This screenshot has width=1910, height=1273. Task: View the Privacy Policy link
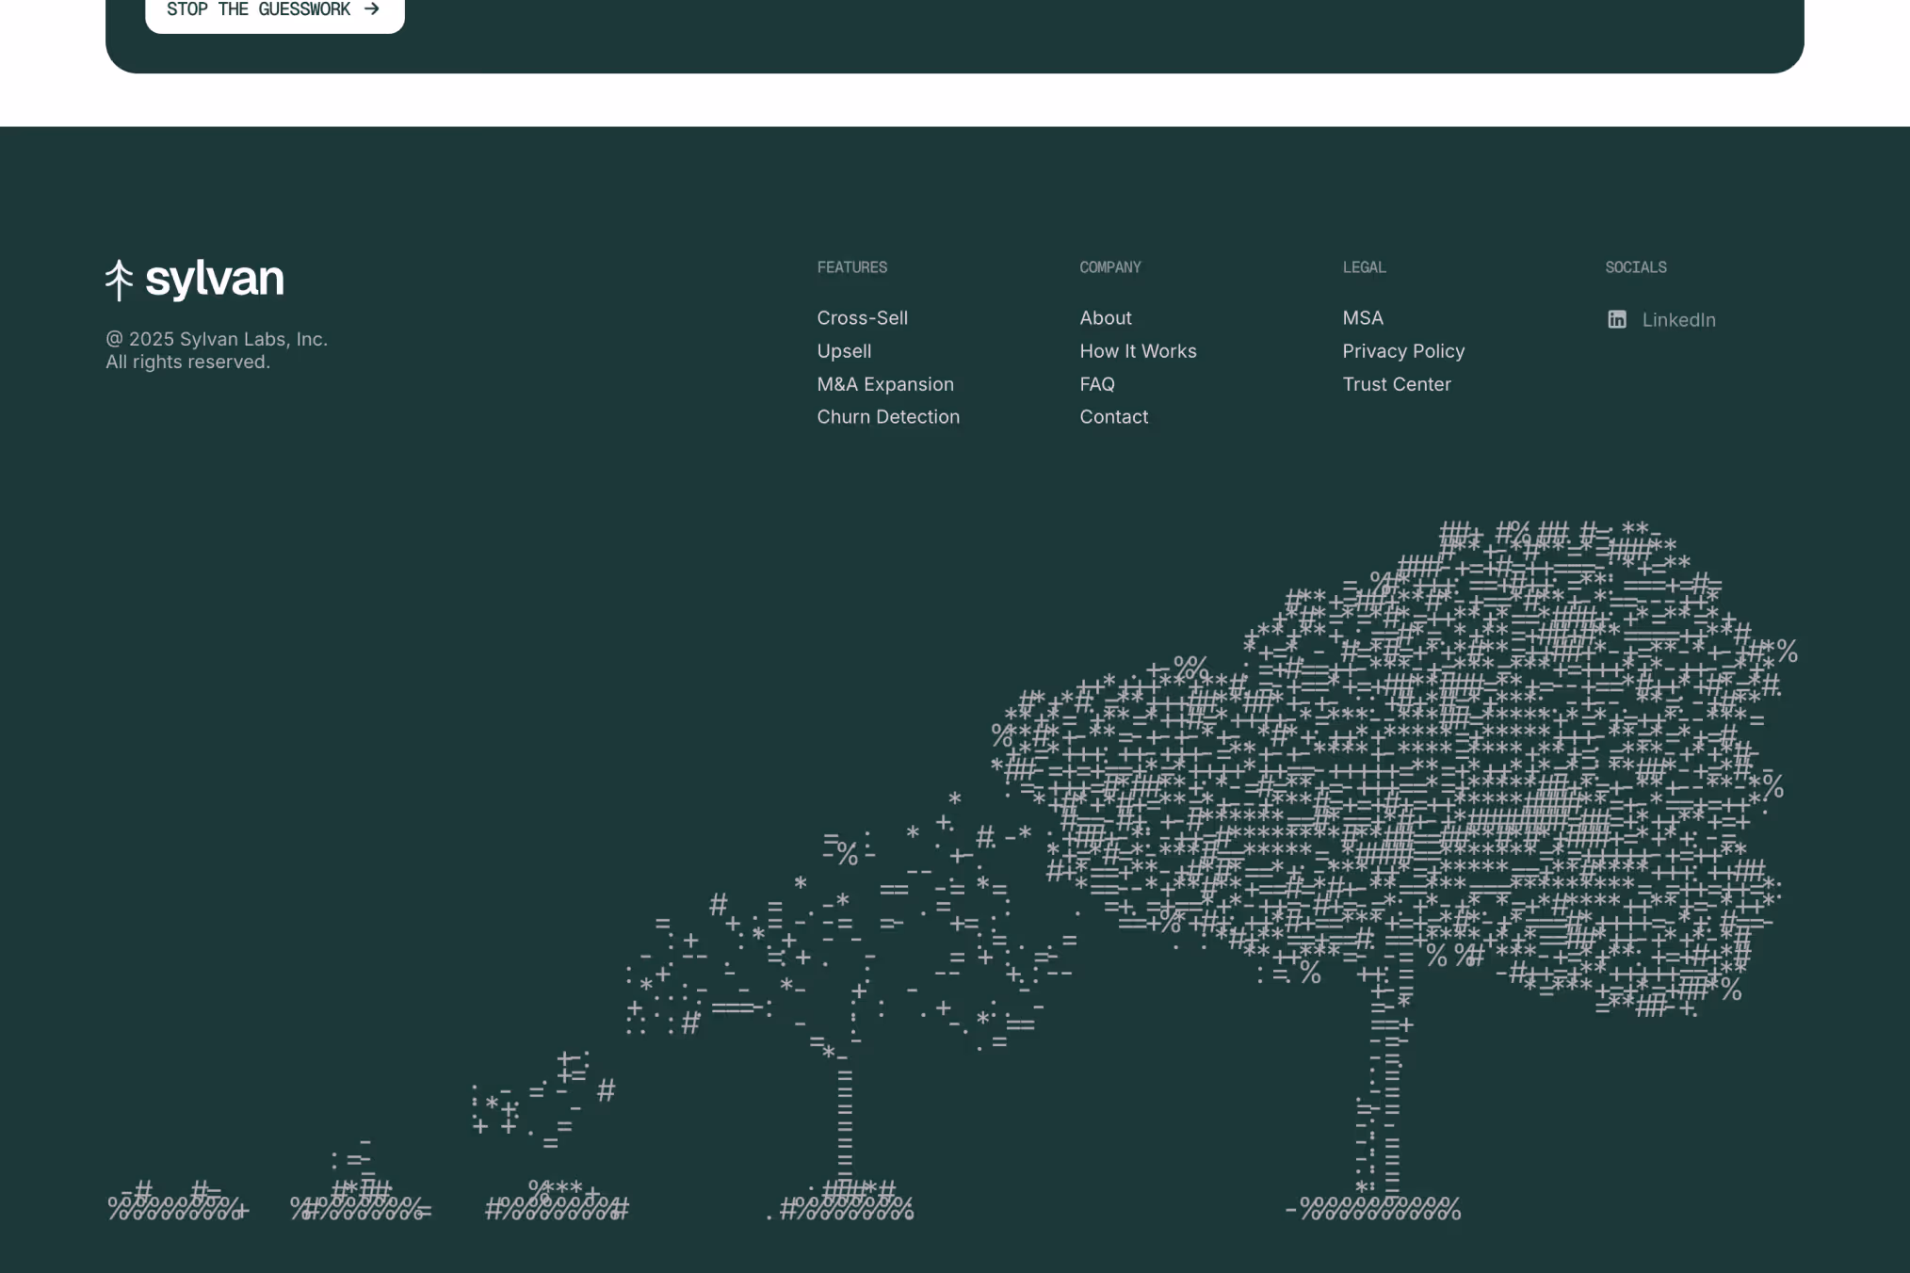click(1402, 351)
